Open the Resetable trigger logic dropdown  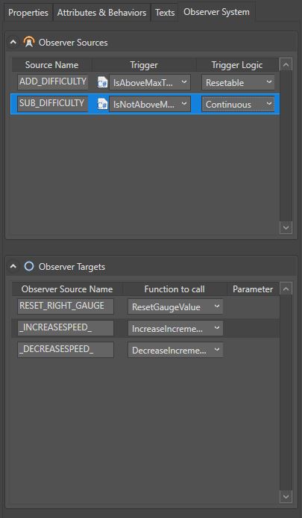[238, 82]
